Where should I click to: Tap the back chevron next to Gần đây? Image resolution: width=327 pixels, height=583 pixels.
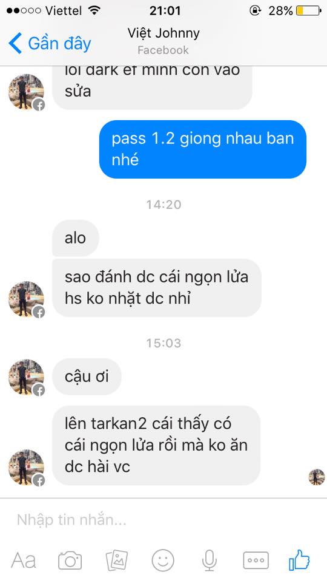tap(15, 43)
